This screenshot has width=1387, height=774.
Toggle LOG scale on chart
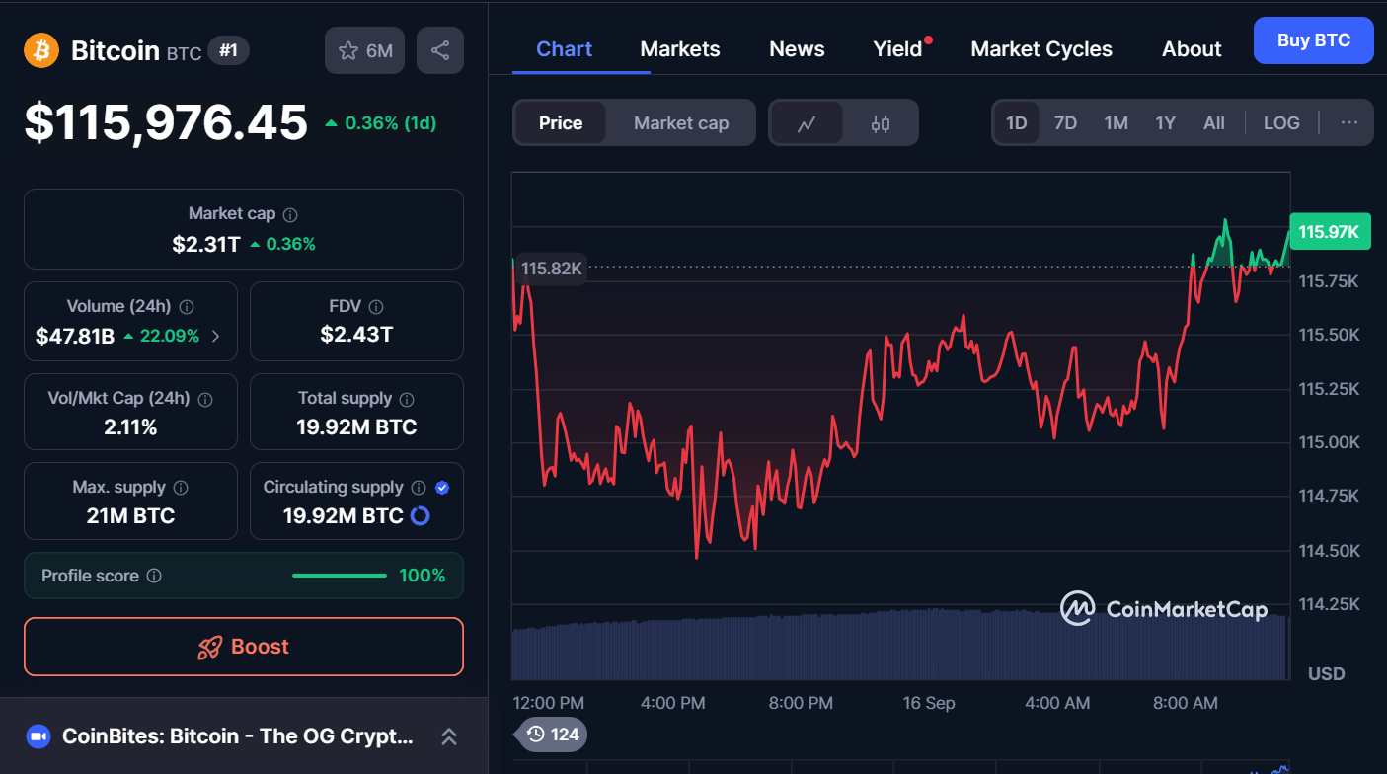1281,123
